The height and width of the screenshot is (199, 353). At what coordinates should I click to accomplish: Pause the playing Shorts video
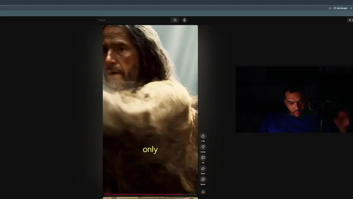[x=150, y=109]
